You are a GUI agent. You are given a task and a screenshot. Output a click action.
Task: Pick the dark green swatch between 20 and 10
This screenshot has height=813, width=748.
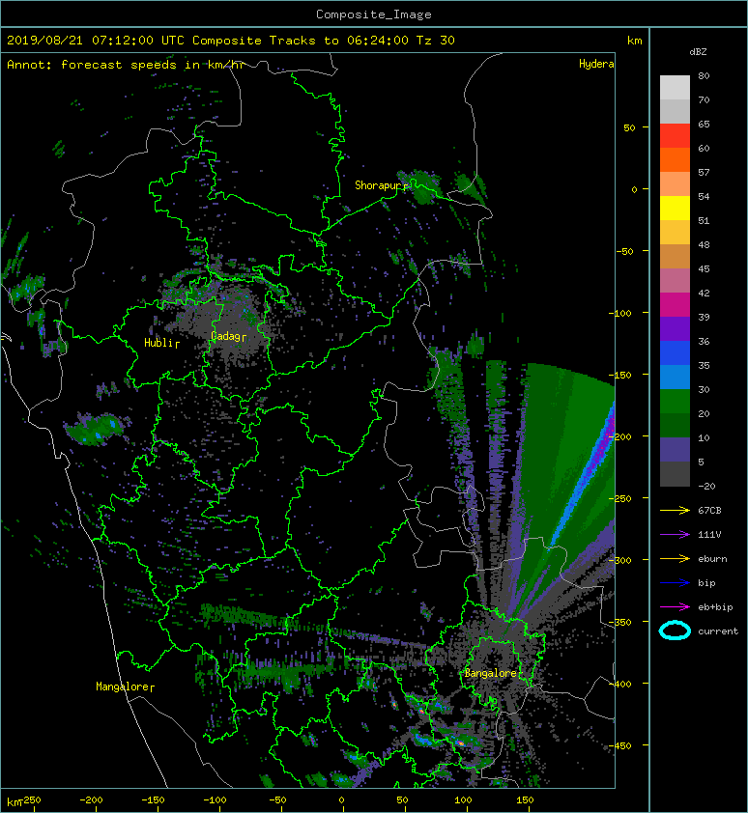click(675, 426)
